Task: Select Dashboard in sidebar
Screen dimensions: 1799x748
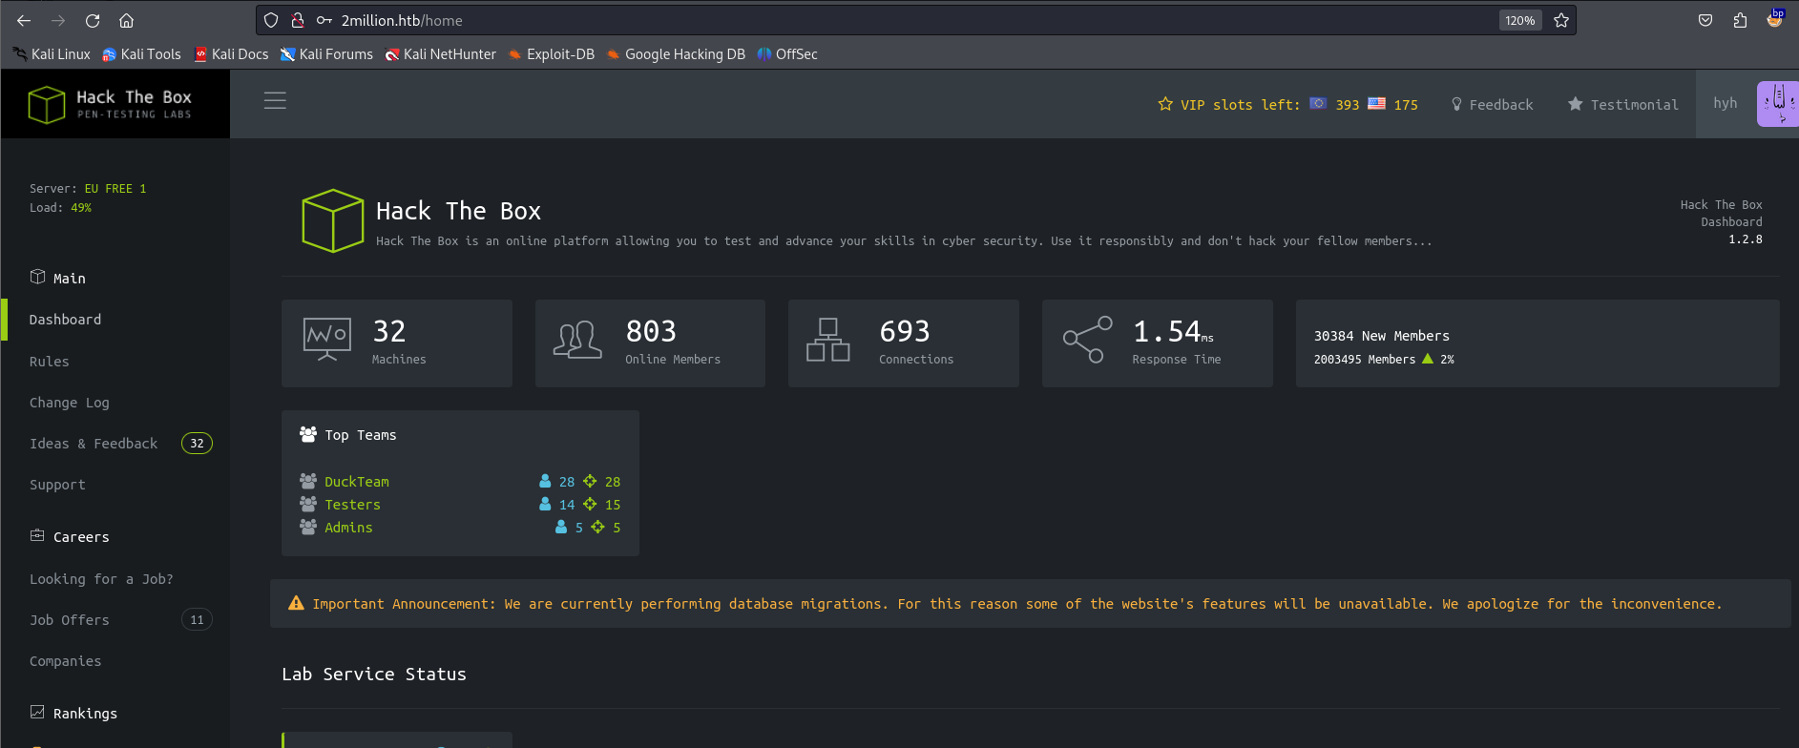Action: 65,320
